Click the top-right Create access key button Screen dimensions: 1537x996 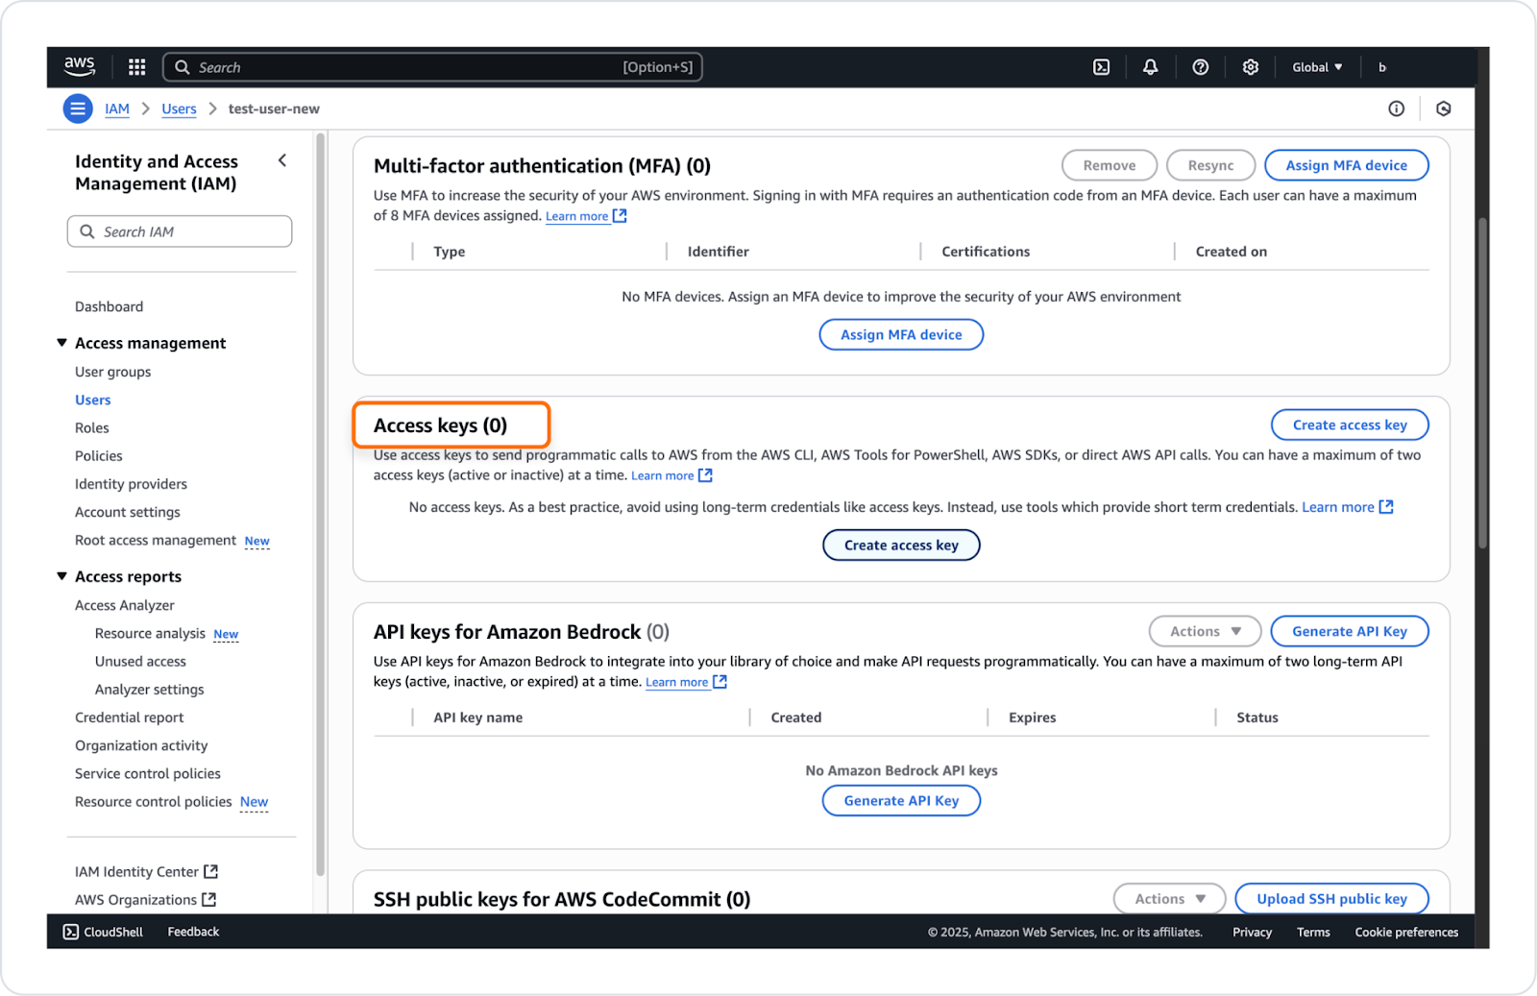[1350, 425]
